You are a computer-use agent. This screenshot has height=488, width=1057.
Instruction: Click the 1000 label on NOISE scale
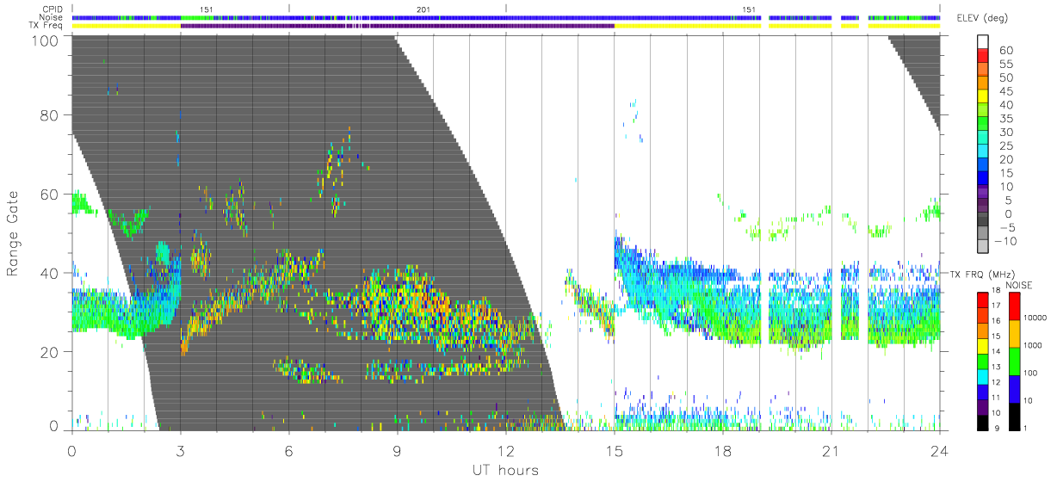pos(1031,346)
